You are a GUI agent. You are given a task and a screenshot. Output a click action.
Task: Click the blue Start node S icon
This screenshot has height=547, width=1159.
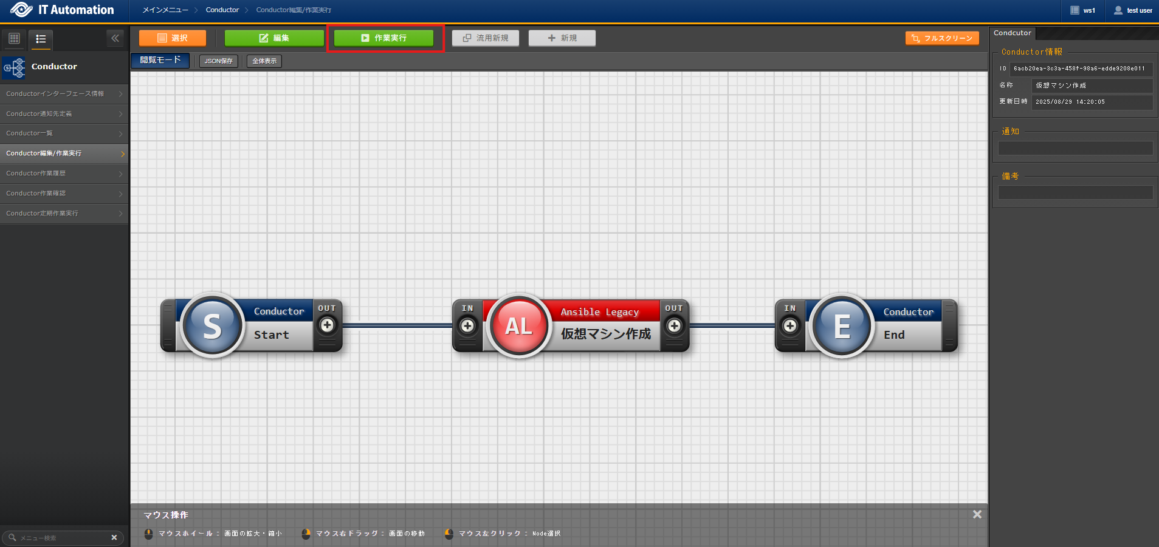point(212,326)
